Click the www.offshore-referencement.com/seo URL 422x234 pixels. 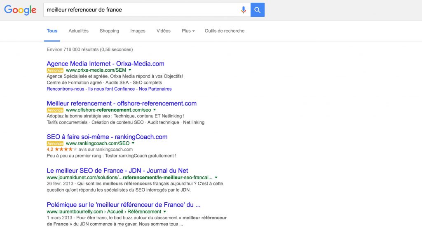click(x=108, y=110)
